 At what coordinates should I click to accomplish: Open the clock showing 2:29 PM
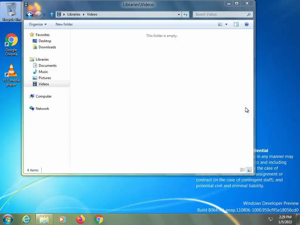click(285, 219)
